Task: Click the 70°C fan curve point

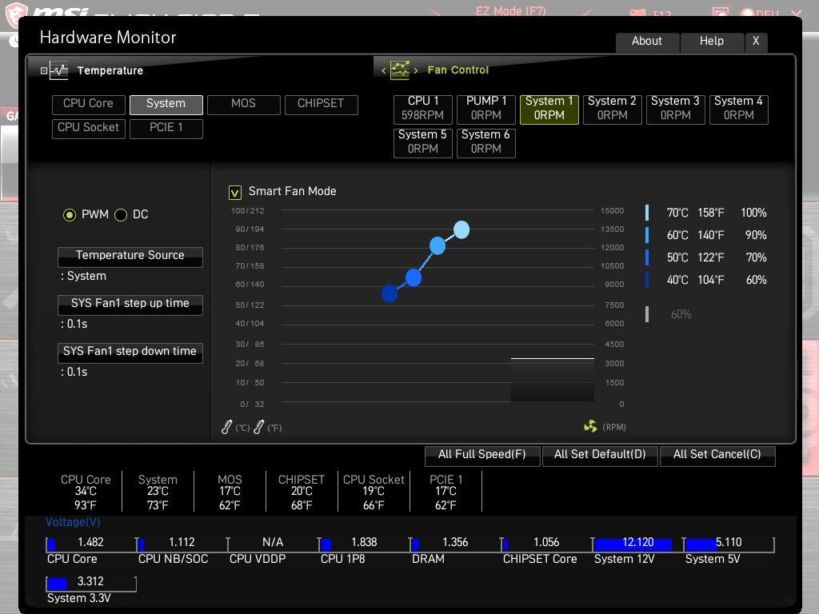Action: pos(461,229)
